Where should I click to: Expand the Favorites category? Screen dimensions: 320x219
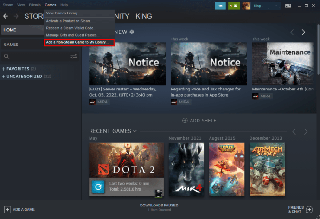(3, 69)
